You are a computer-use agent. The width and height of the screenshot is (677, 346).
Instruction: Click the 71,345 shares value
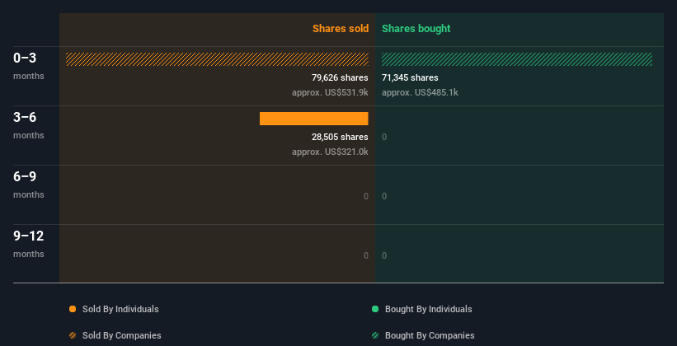pyautogui.click(x=410, y=77)
